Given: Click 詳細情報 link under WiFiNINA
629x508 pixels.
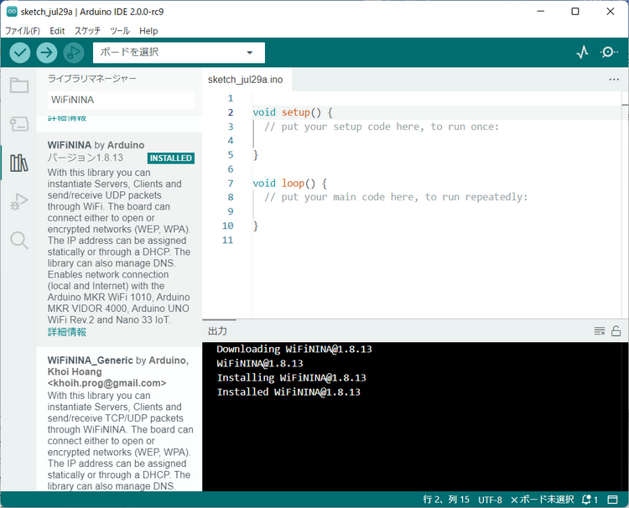Looking at the screenshot, I should [x=67, y=332].
